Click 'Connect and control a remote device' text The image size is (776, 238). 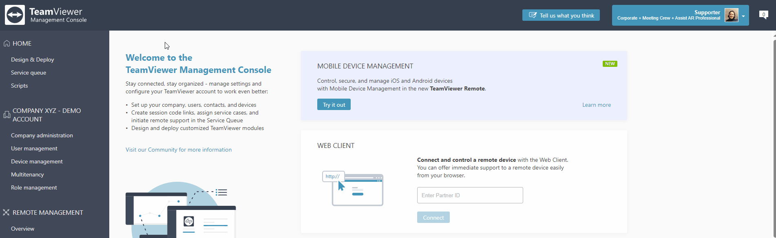(x=466, y=160)
